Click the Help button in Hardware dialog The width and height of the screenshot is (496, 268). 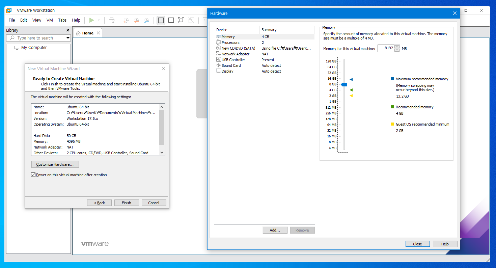pyautogui.click(x=445, y=244)
